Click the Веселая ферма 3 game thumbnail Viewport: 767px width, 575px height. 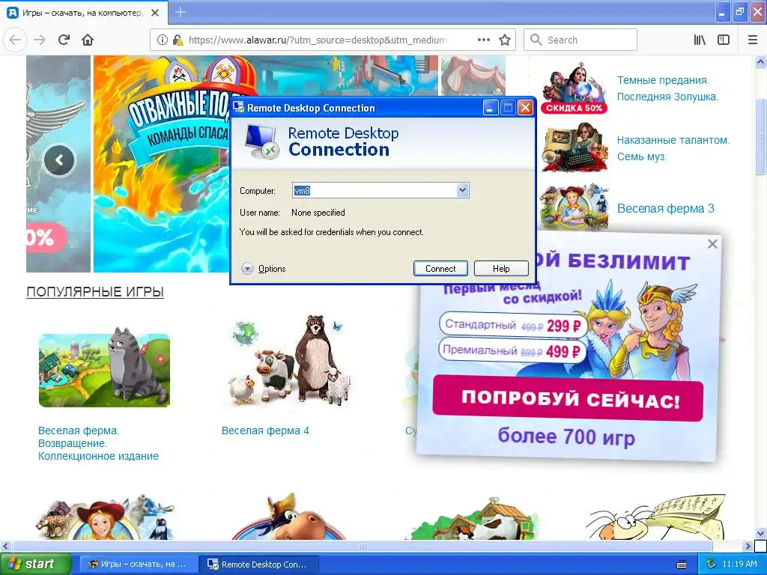pos(575,207)
